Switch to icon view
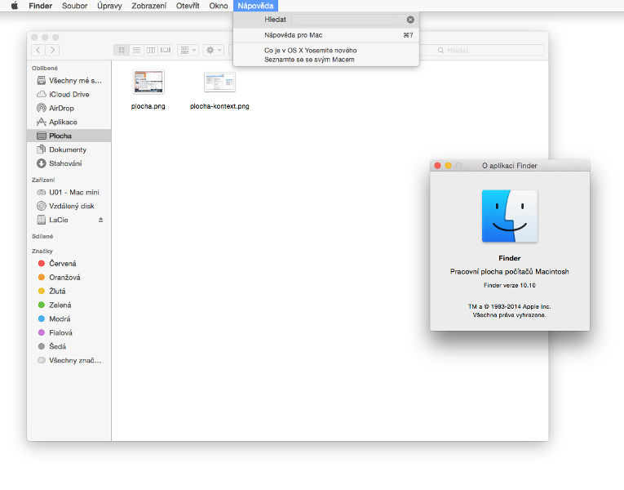 click(122, 50)
